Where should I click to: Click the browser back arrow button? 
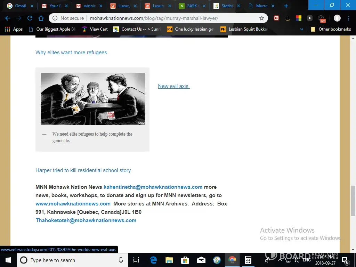pyautogui.click(x=8, y=18)
